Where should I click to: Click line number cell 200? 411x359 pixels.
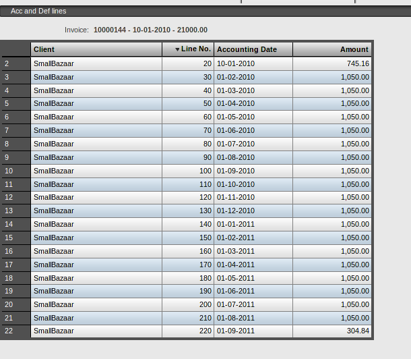(x=188, y=305)
